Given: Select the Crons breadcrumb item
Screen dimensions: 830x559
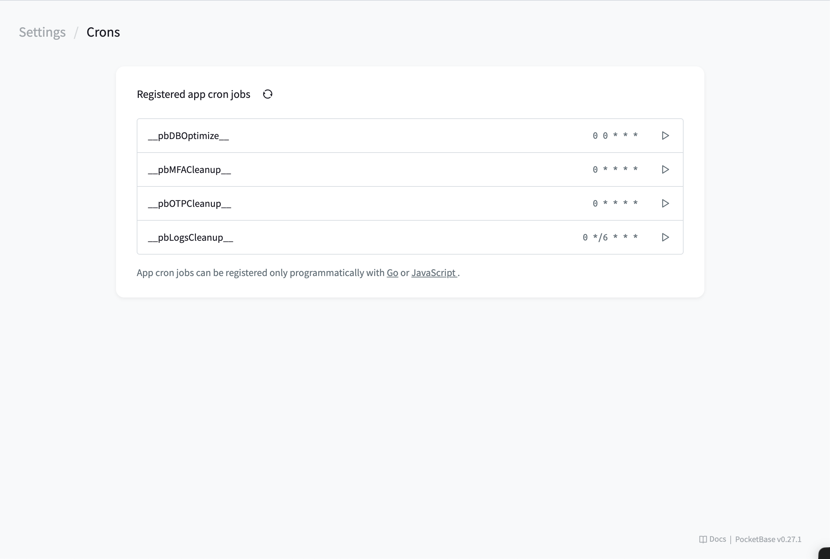Looking at the screenshot, I should pyautogui.click(x=103, y=32).
